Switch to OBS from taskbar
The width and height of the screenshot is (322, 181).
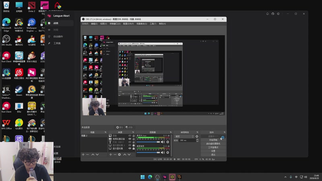pyautogui.click(x=157, y=177)
